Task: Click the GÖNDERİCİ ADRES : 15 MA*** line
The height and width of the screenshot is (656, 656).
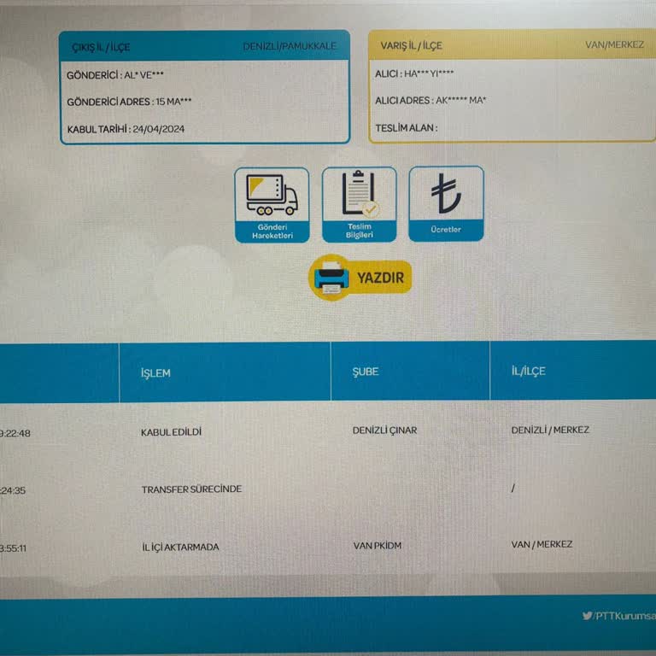Action: pyautogui.click(x=129, y=102)
